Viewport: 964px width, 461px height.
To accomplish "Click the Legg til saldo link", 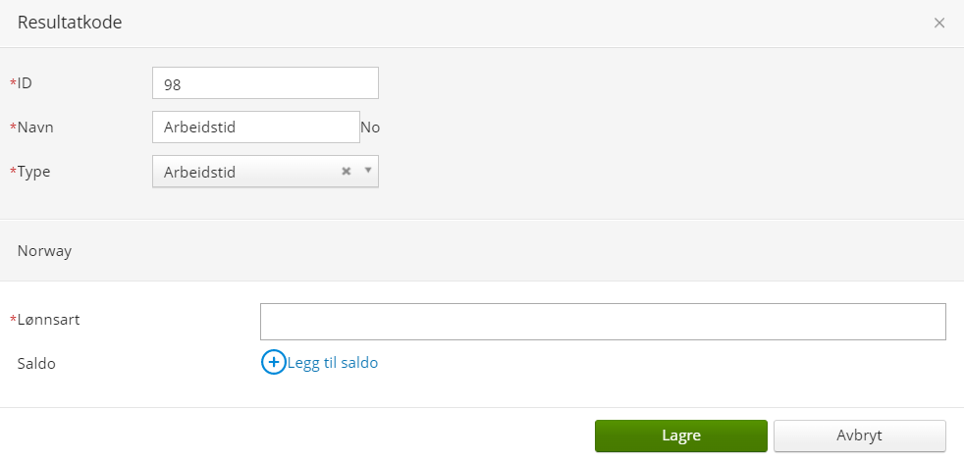I will 333,363.
